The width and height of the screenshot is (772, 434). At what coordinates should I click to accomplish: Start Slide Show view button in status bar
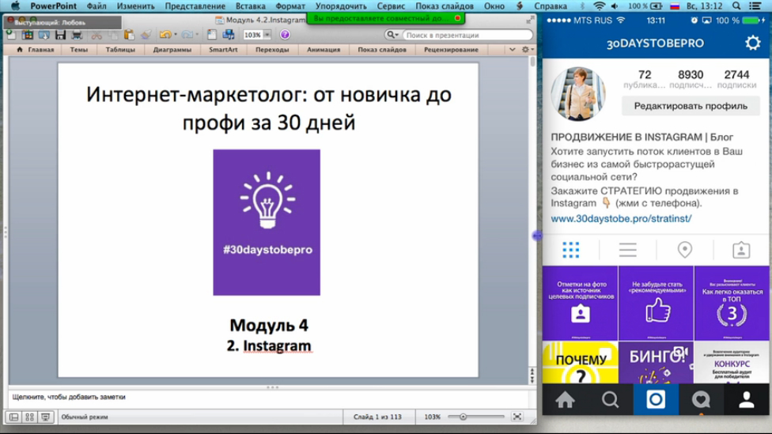coord(45,417)
